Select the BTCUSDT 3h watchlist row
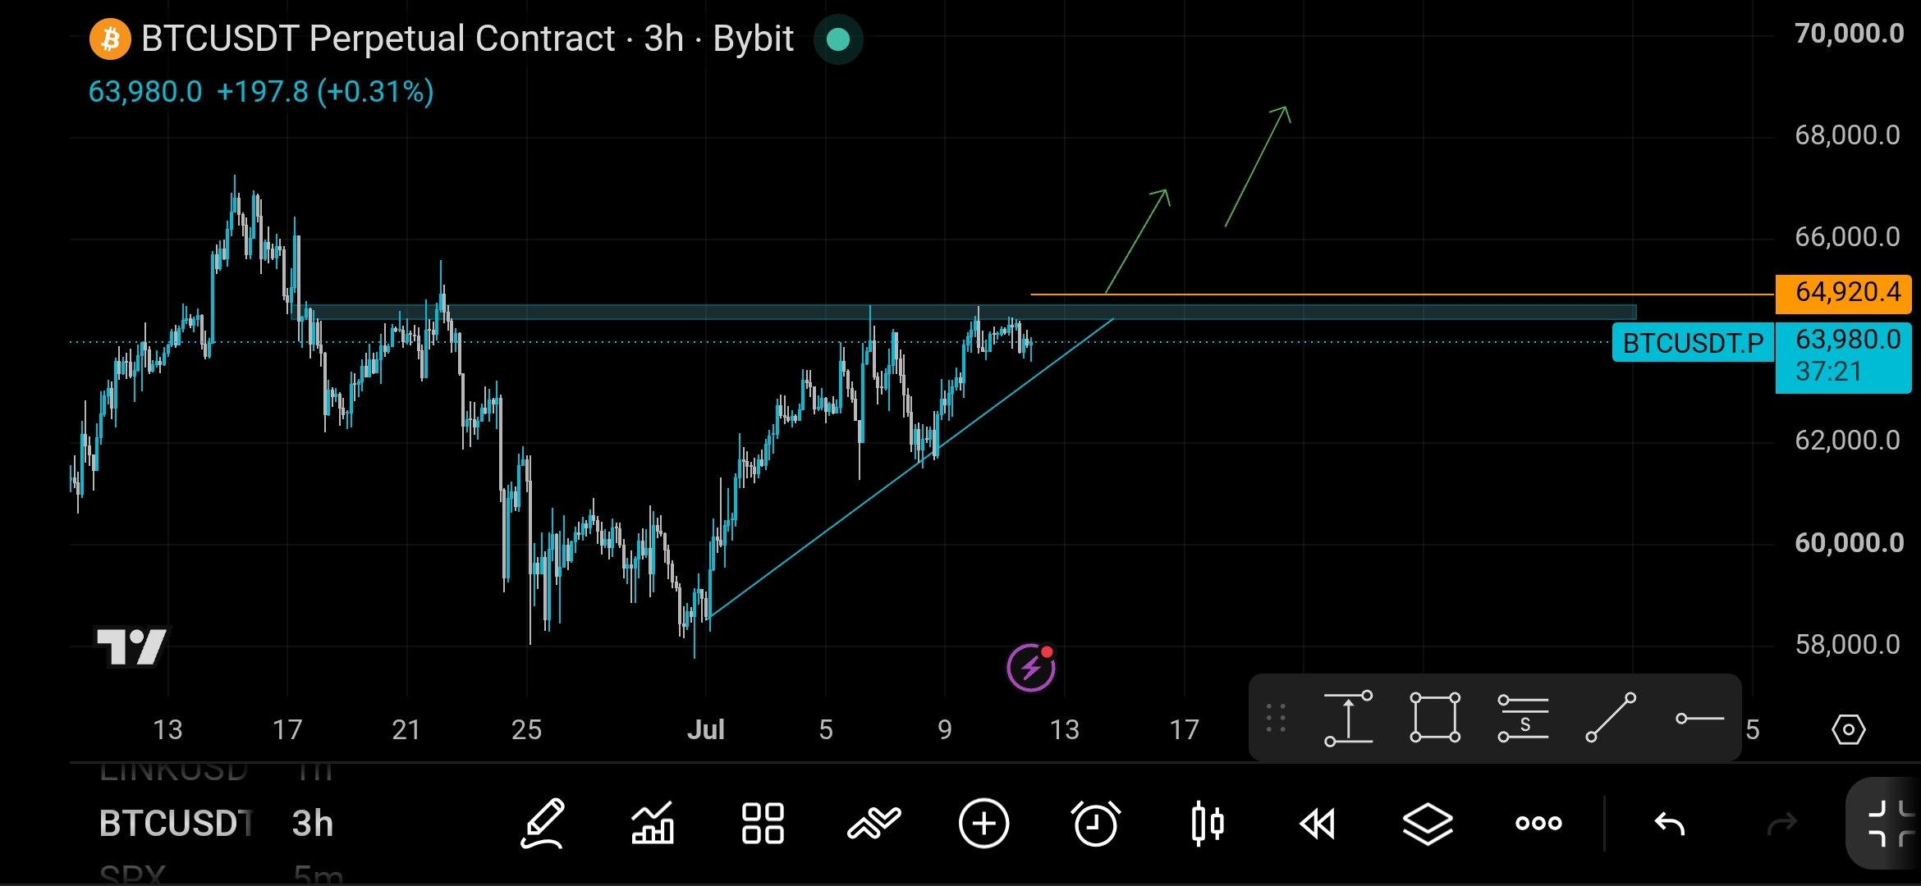The image size is (1921, 886). [x=216, y=823]
